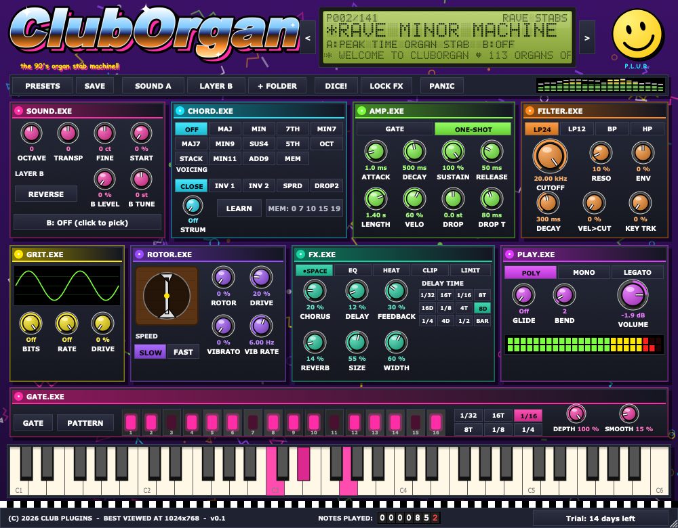Open the SOUND A picker
The height and width of the screenshot is (528, 678).
pyautogui.click(x=153, y=86)
